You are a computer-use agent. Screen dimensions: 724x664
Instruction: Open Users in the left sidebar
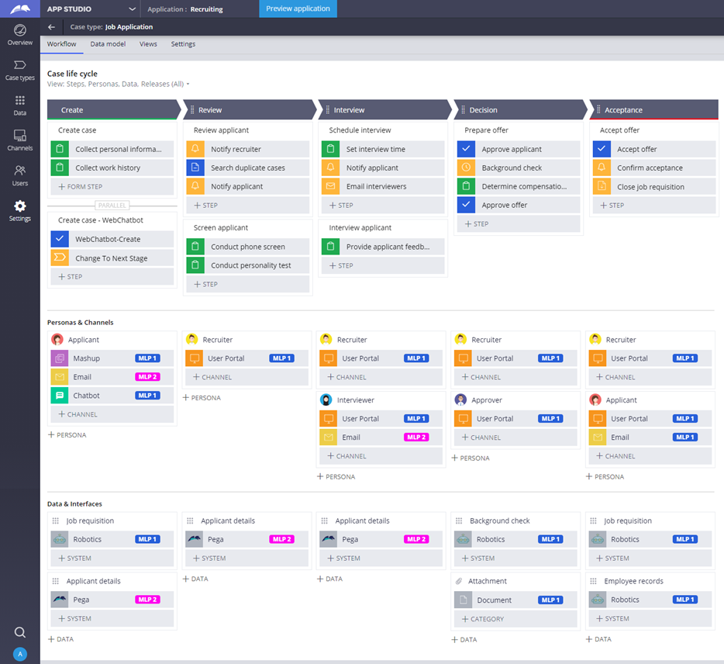coord(20,175)
